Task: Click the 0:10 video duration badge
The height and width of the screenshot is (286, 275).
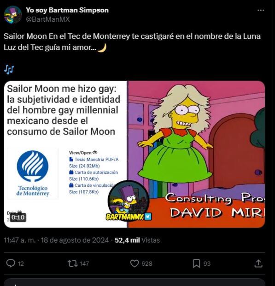Action: tap(18, 217)
